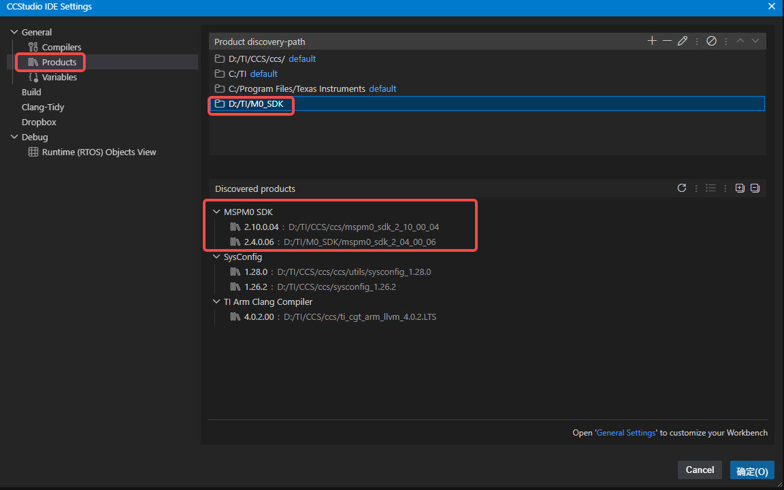
Task: Click library icon beside MSPM0 SDK 2.10.0.04
Action: 235,227
